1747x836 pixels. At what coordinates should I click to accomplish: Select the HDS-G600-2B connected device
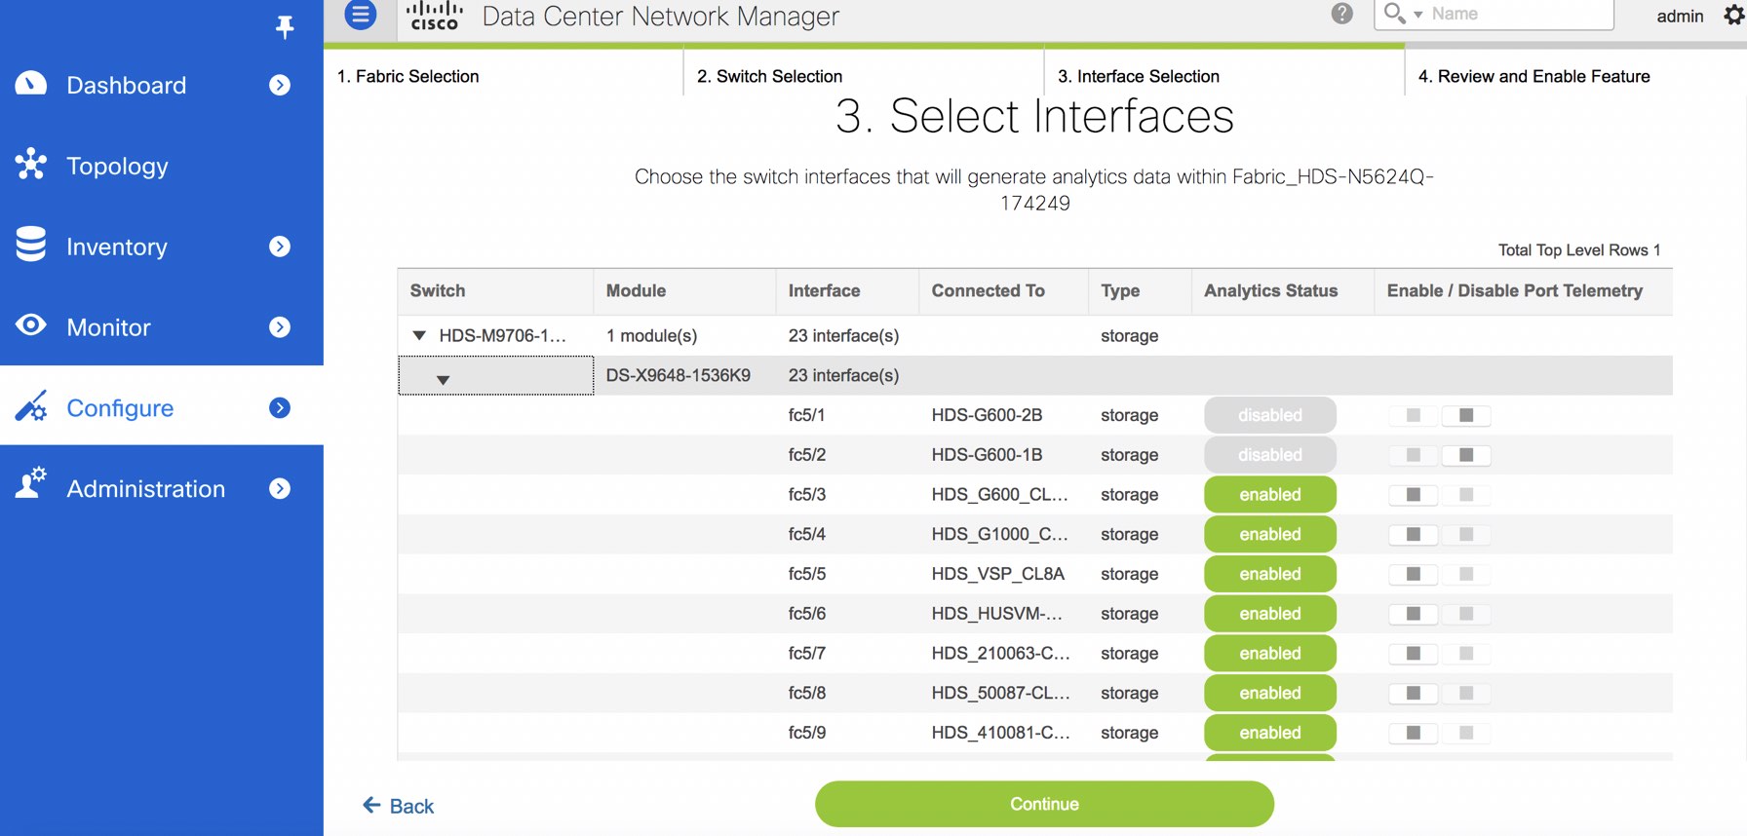(987, 415)
